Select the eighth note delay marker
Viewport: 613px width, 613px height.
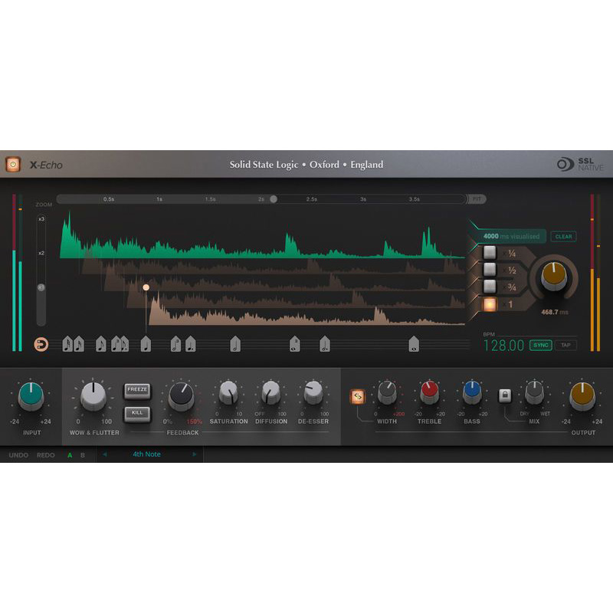point(101,344)
